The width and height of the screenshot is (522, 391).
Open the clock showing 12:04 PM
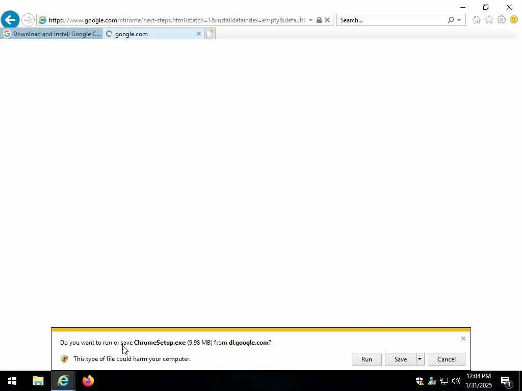pos(479,381)
